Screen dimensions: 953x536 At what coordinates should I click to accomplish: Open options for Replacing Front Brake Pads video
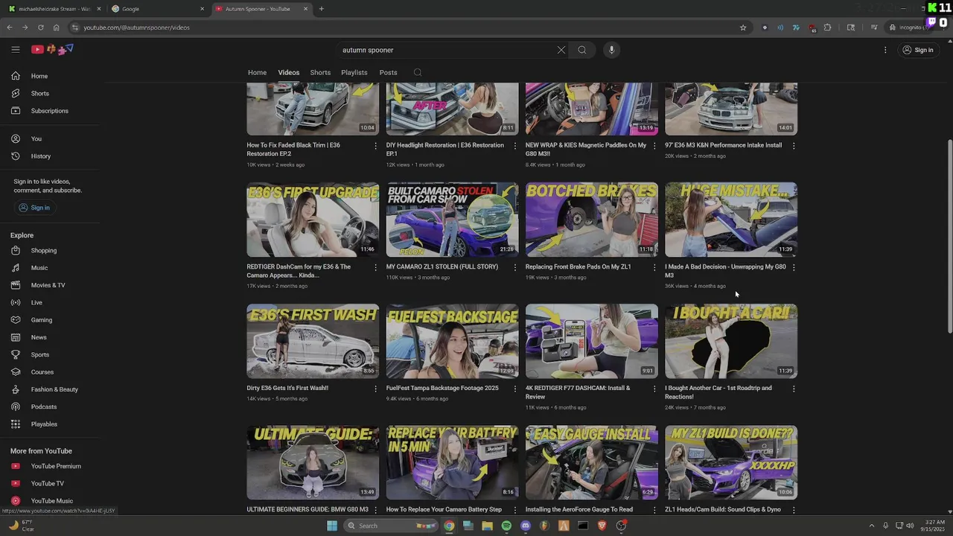click(x=654, y=267)
